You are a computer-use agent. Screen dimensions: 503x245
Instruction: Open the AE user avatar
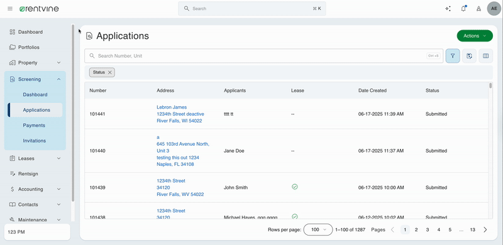coord(494,9)
